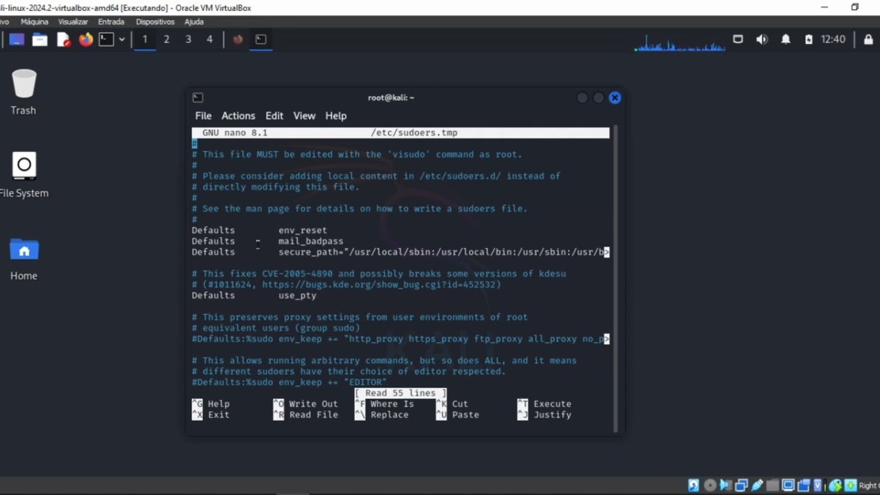Open the file manager panel launcher
880x495 pixels.
40,39
